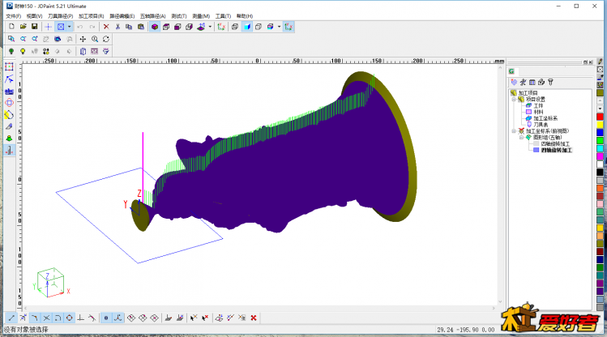Click the horizontal scrollbar under the viewport
This screenshot has height=337, width=607.
click(260, 309)
